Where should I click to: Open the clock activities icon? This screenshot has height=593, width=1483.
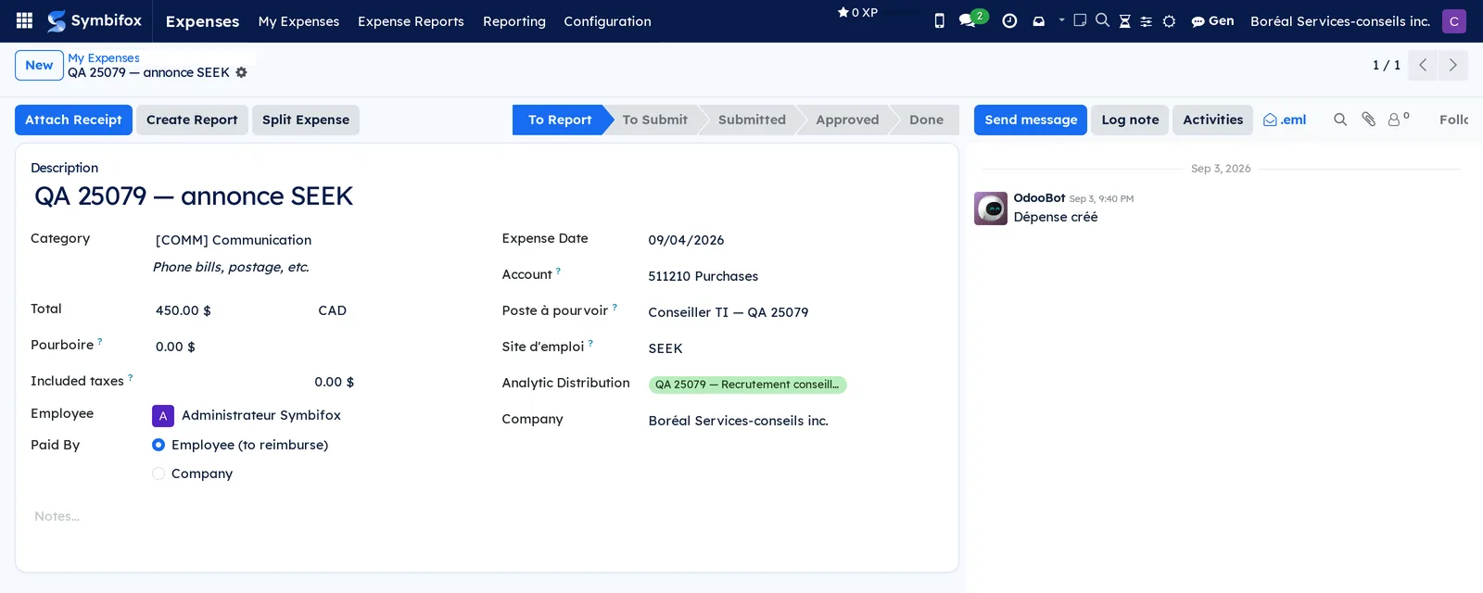1009,20
